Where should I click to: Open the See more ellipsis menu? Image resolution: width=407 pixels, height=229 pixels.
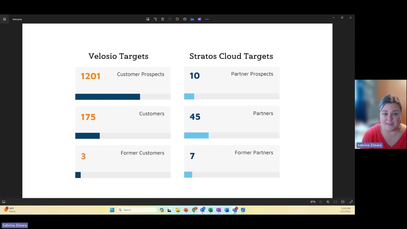(207, 19)
